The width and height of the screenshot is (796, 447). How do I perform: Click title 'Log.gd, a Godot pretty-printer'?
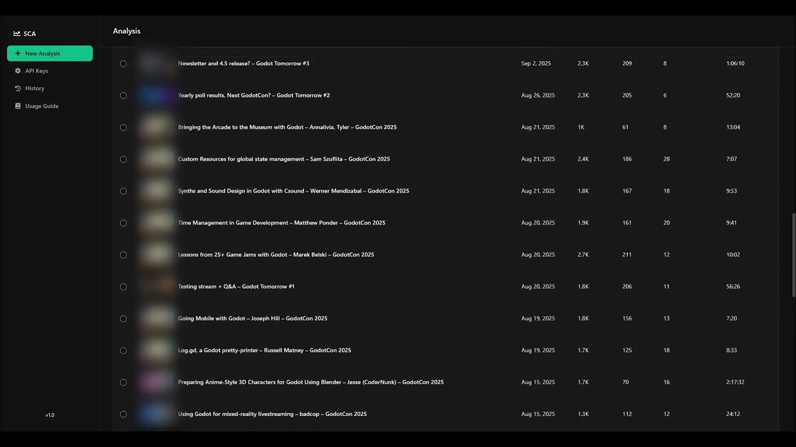click(x=218, y=350)
